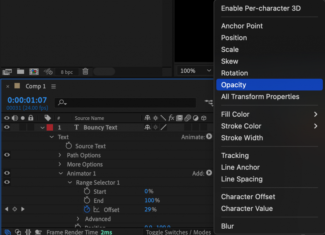Screen dimensions: 325x235
Task: Click Toggle Switches / Modes at the bottom
Action: point(178,232)
